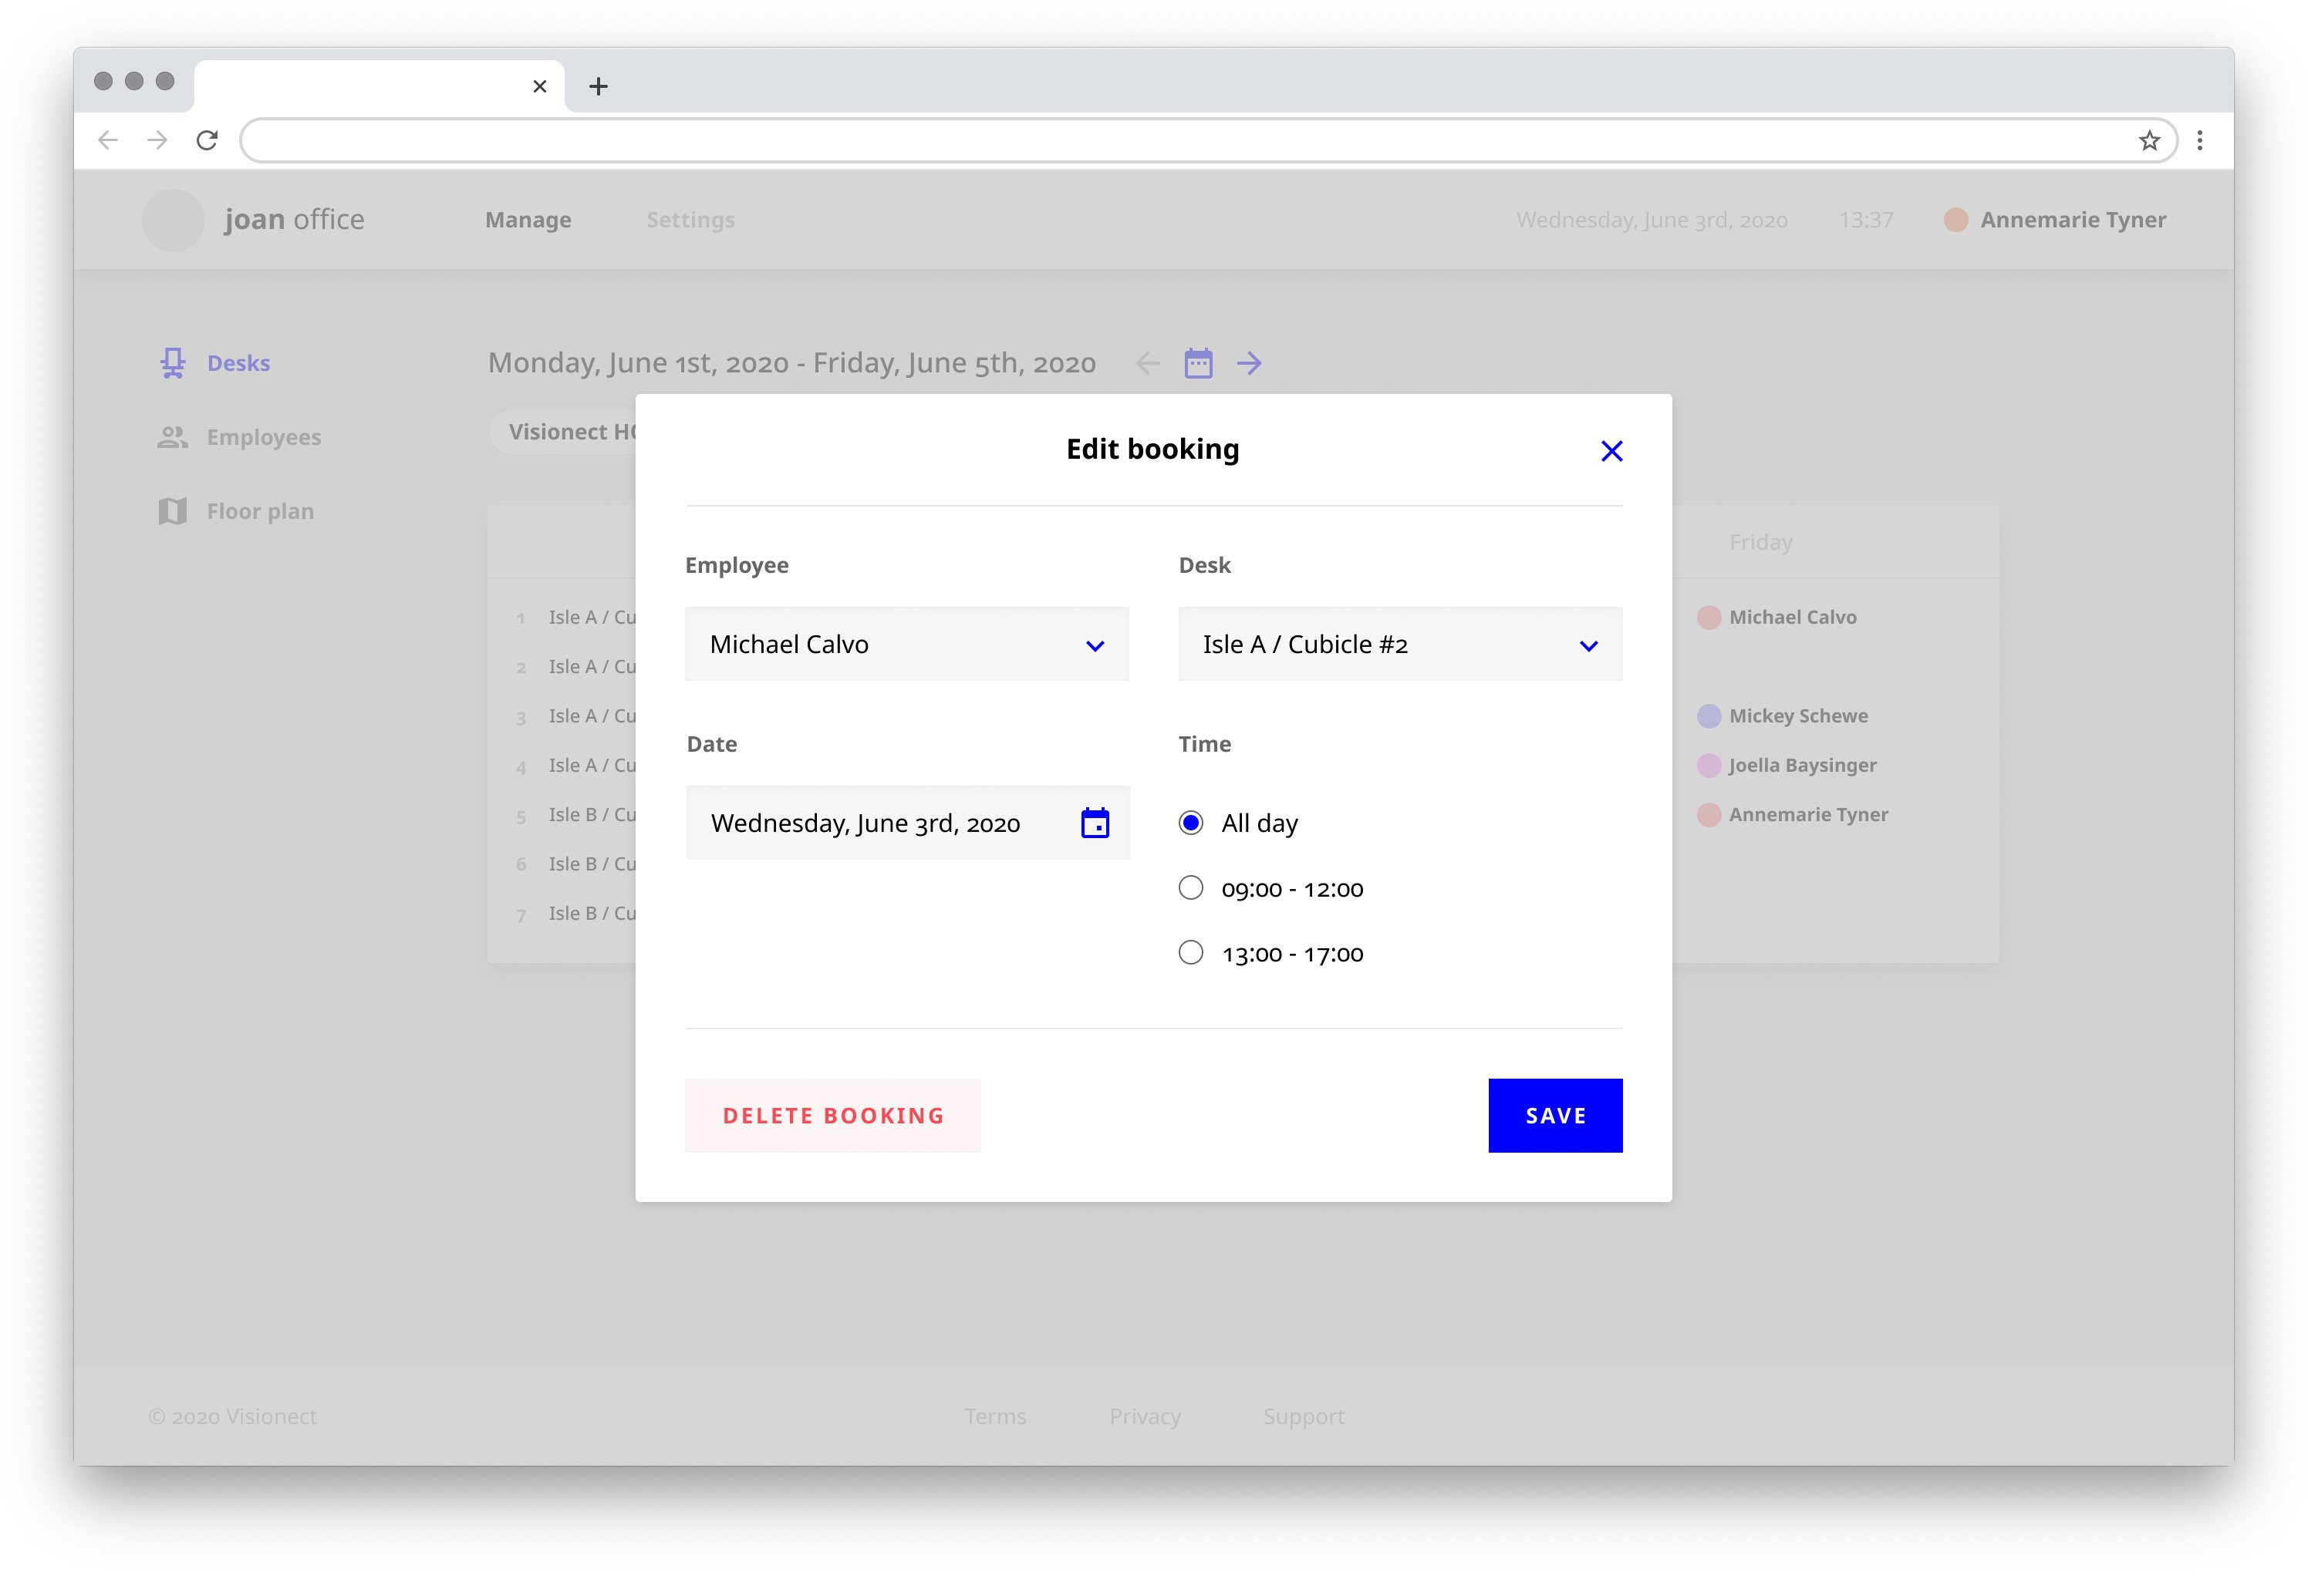Click the Delete Booking button
2308x1596 pixels.
coord(832,1115)
